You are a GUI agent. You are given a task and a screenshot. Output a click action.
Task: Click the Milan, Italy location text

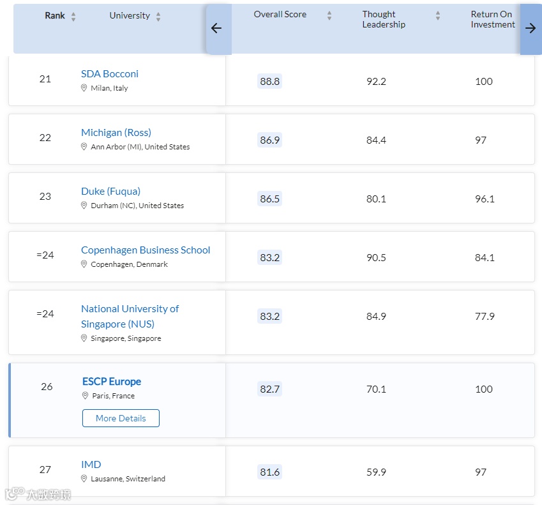point(109,88)
